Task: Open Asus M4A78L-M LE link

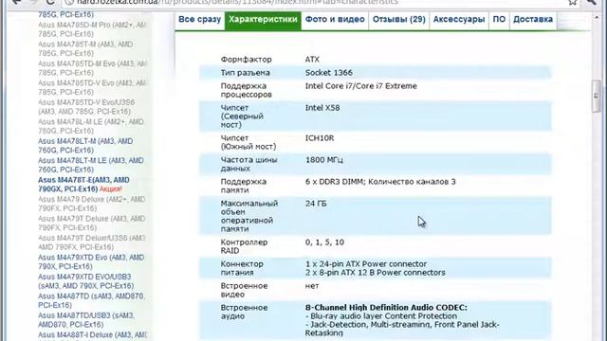Action: pos(91,126)
